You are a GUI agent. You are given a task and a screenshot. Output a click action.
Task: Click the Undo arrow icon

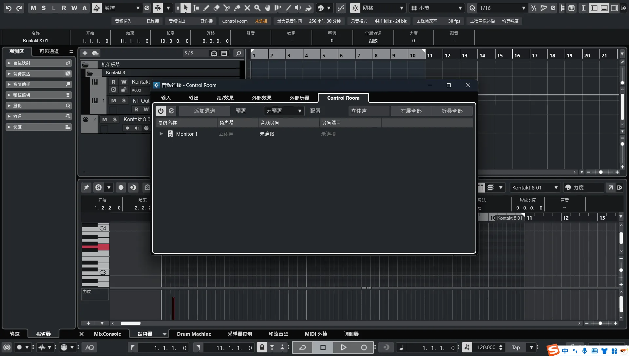[9, 8]
